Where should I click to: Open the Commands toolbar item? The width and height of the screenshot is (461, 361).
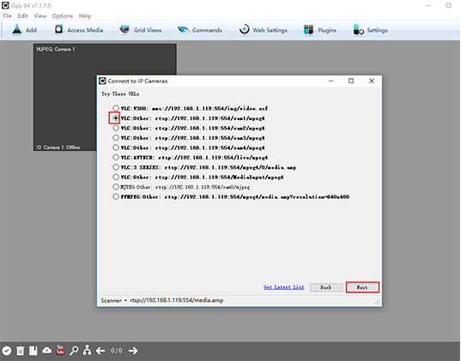[x=200, y=30]
